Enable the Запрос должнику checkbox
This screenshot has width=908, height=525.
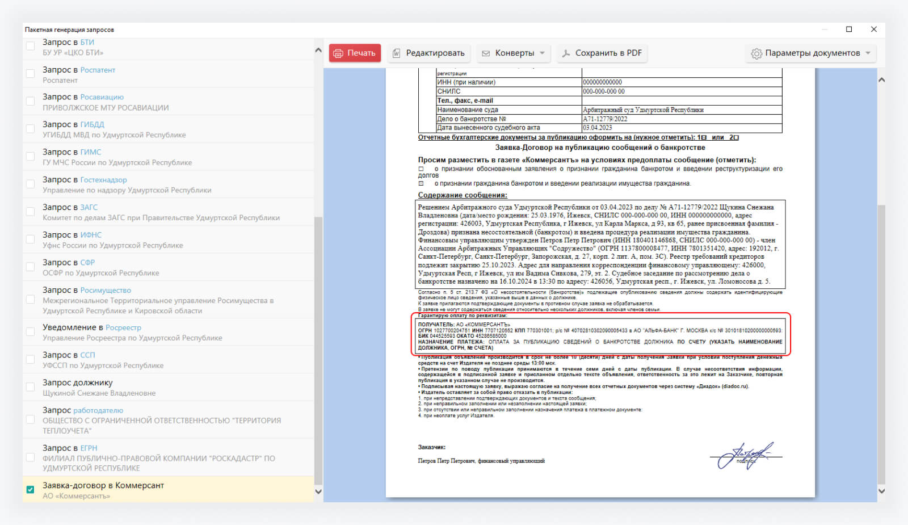tap(31, 387)
